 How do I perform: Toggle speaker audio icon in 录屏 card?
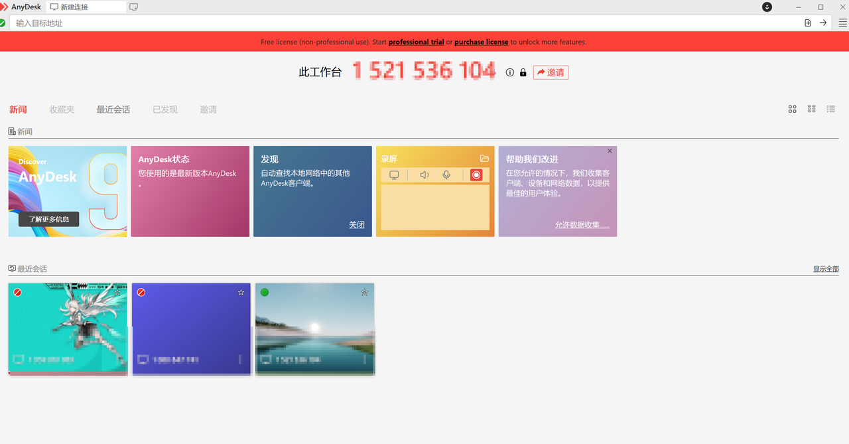pyautogui.click(x=424, y=175)
